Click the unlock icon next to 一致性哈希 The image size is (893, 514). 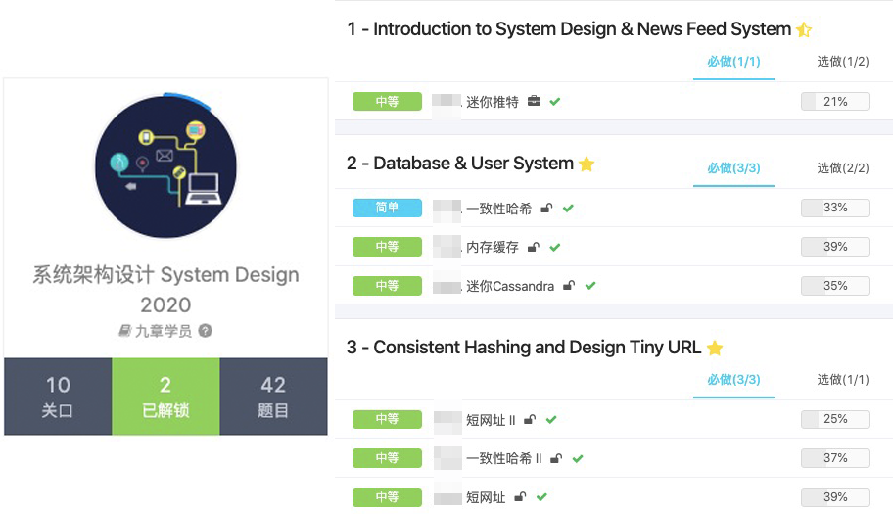tap(546, 209)
